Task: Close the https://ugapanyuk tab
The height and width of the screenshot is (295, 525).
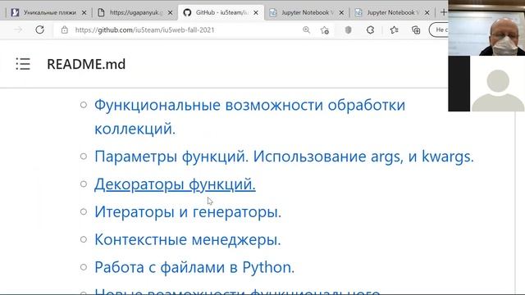Action: (x=170, y=13)
